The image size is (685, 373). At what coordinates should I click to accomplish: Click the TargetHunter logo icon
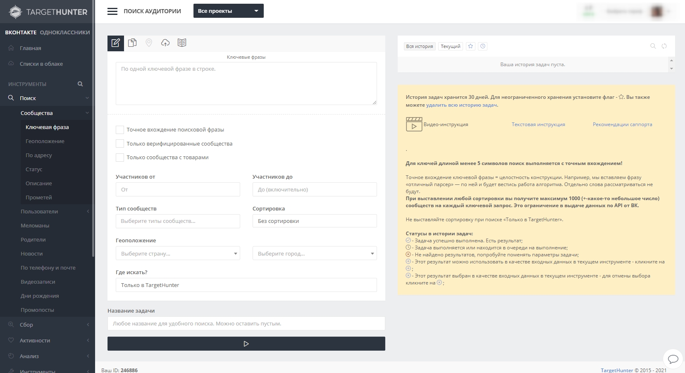pos(15,12)
